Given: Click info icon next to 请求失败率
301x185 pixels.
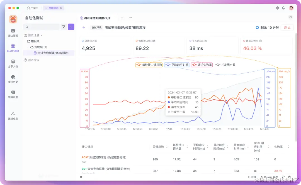Looking at the screenshot, I should tap(261, 41).
